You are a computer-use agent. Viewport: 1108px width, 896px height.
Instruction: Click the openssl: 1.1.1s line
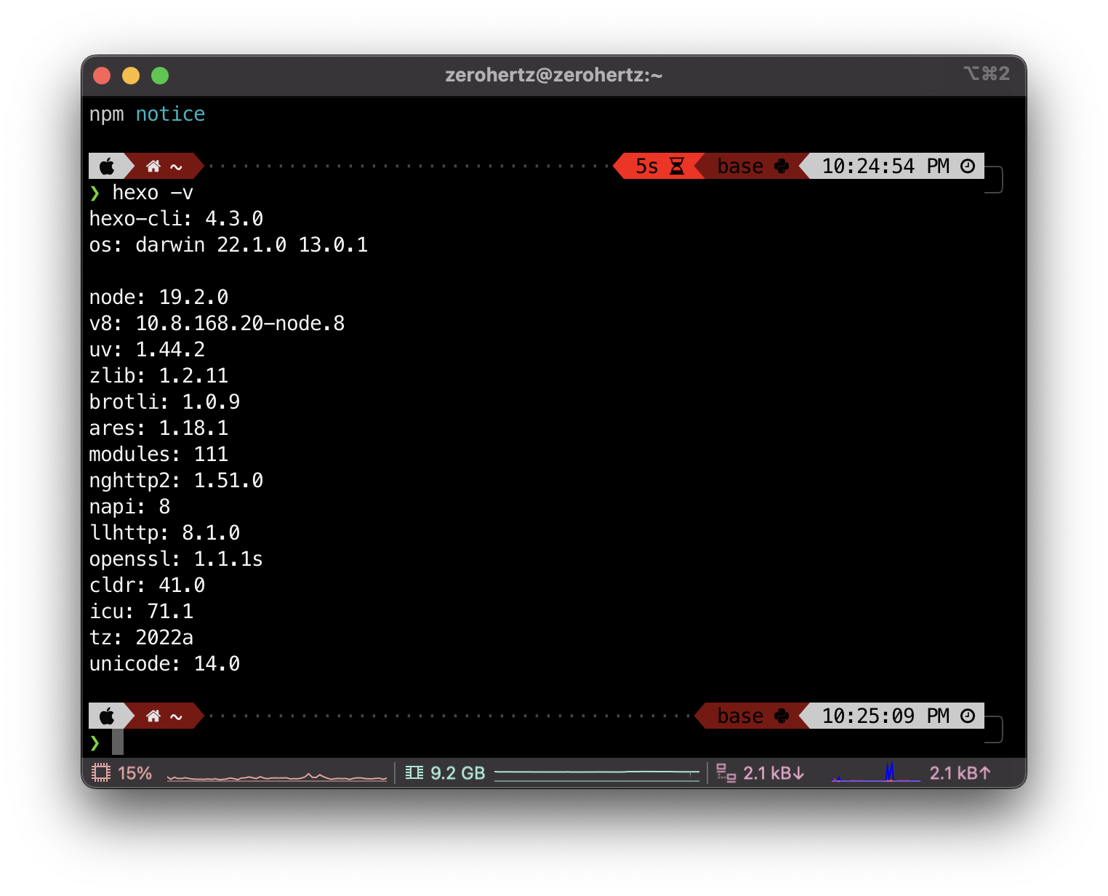click(176, 559)
